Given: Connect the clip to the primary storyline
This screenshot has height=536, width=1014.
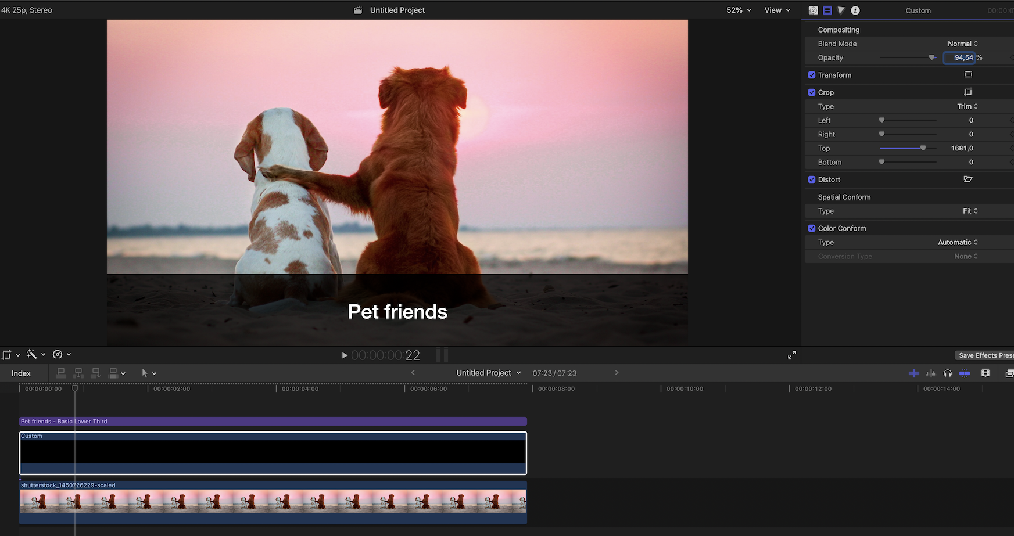Looking at the screenshot, I should pyautogui.click(x=60, y=373).
